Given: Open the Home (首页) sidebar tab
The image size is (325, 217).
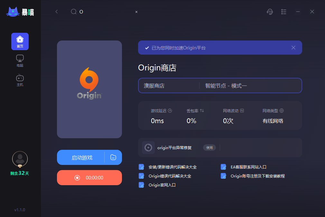Looking at the screenshot, I should point(20,41).
